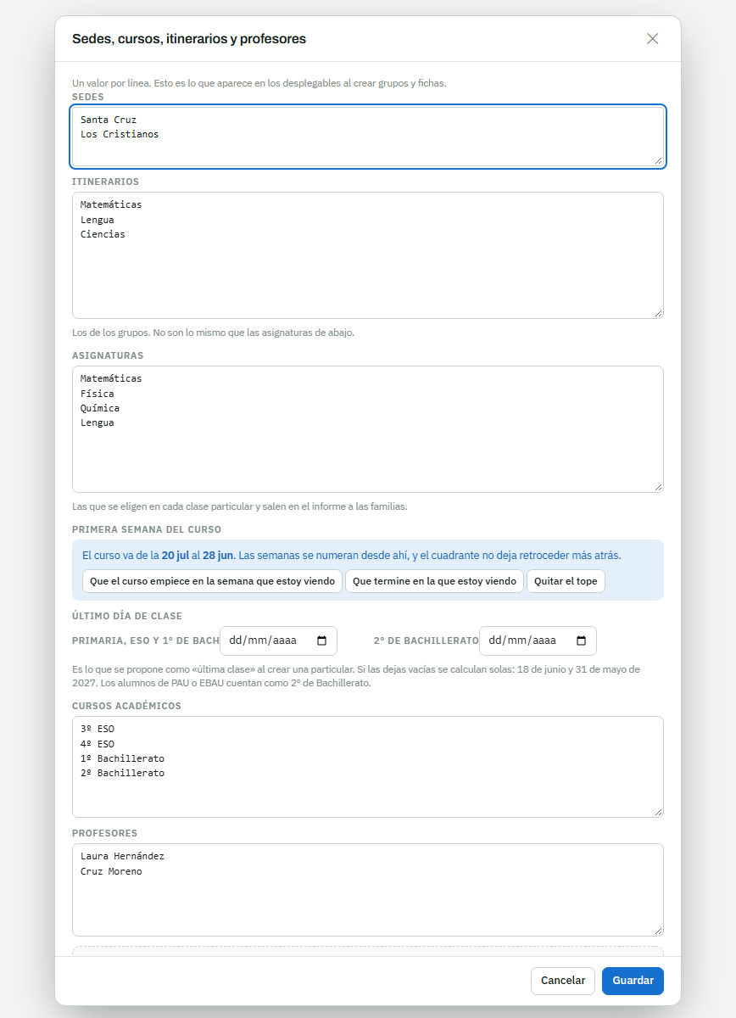Focus the Asignaturas text area
The height and width of the screenshot is (1018, 736).
pos(368,429)
